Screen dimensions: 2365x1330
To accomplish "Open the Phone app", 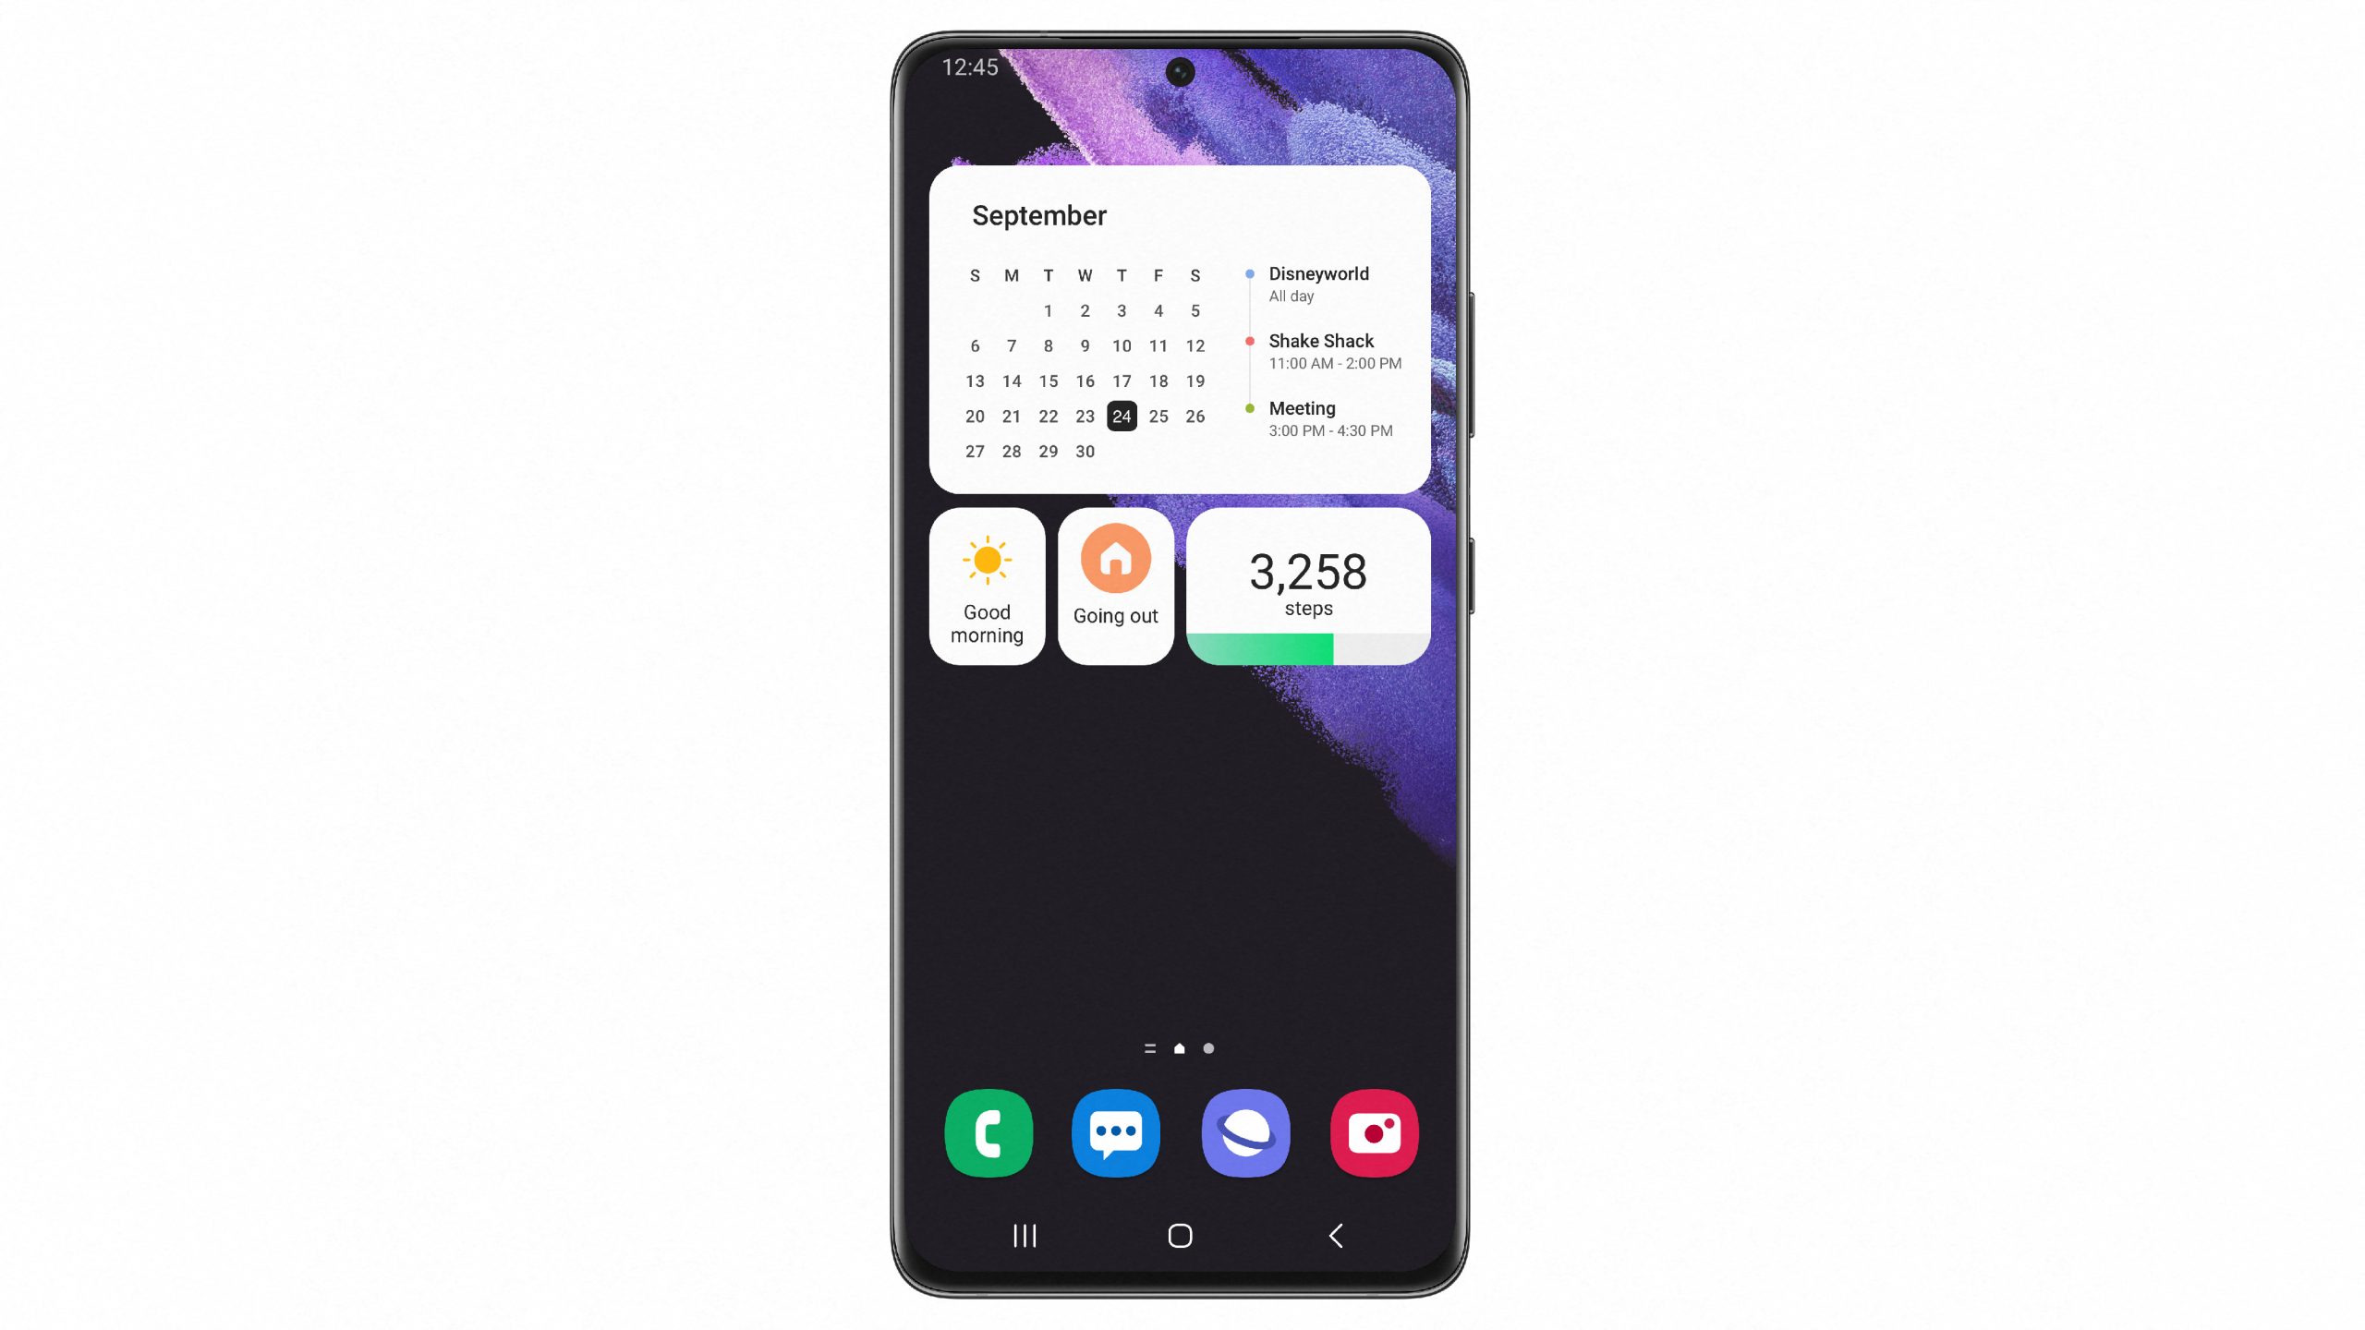I will point(988,1131).
